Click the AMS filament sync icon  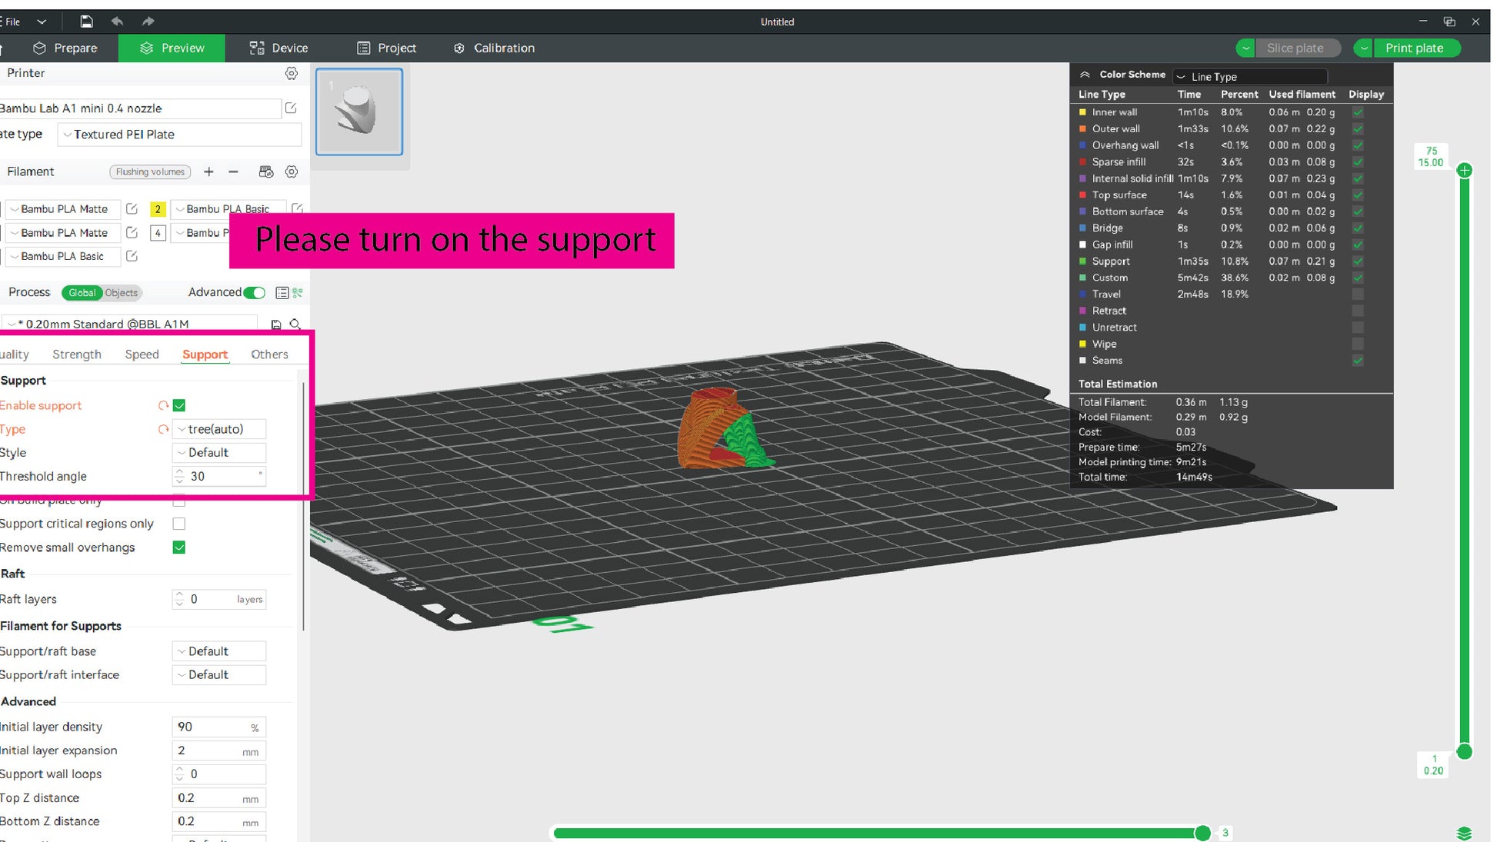(x=266, y=171)
